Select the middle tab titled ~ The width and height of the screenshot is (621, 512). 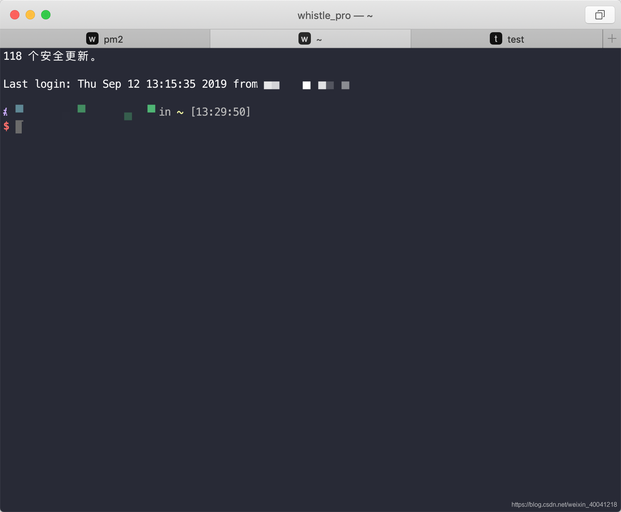point(310,39)
